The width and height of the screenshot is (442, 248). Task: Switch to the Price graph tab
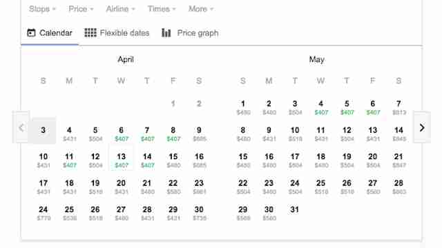click(191, 33)
